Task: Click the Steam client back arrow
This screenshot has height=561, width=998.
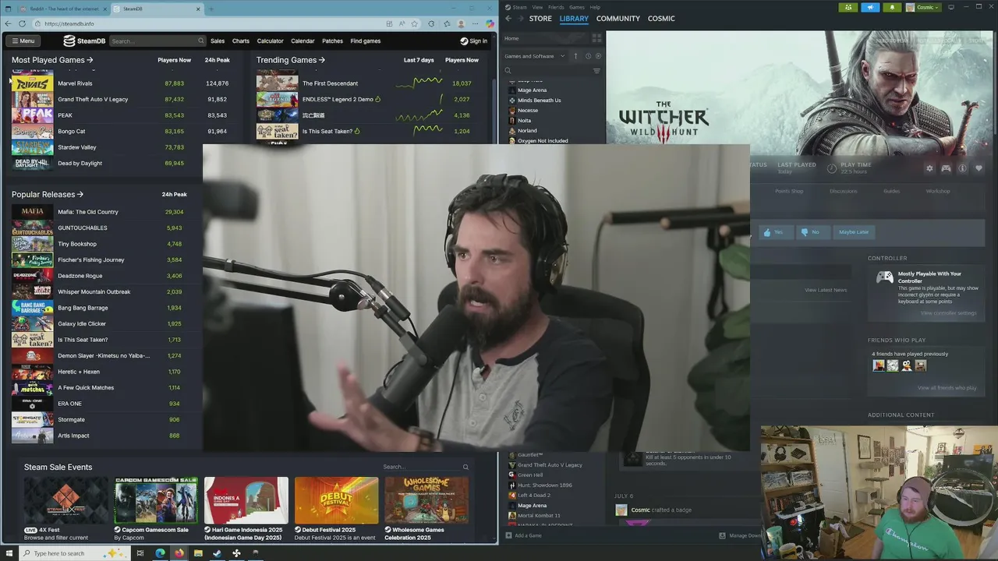Action: [x=508, y=18]
